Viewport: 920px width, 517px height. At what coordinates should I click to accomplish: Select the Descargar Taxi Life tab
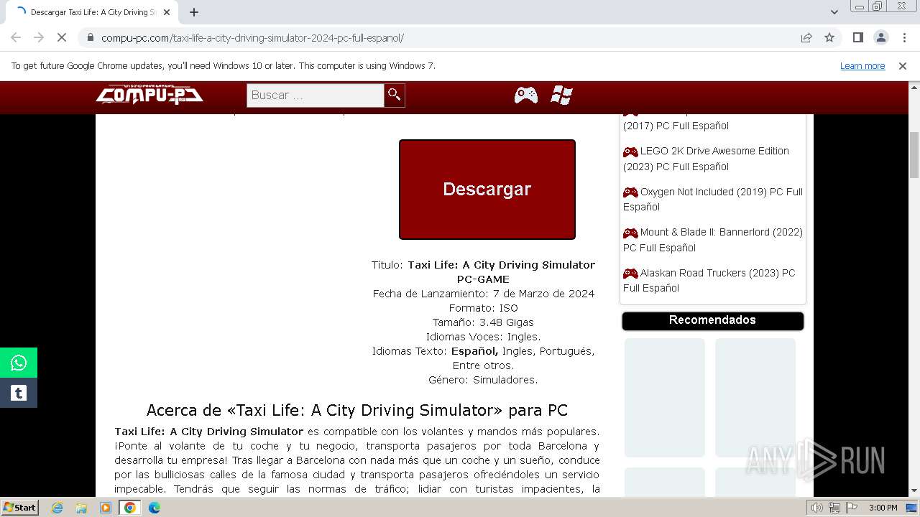pyautogui.click(x=92, y=12)
